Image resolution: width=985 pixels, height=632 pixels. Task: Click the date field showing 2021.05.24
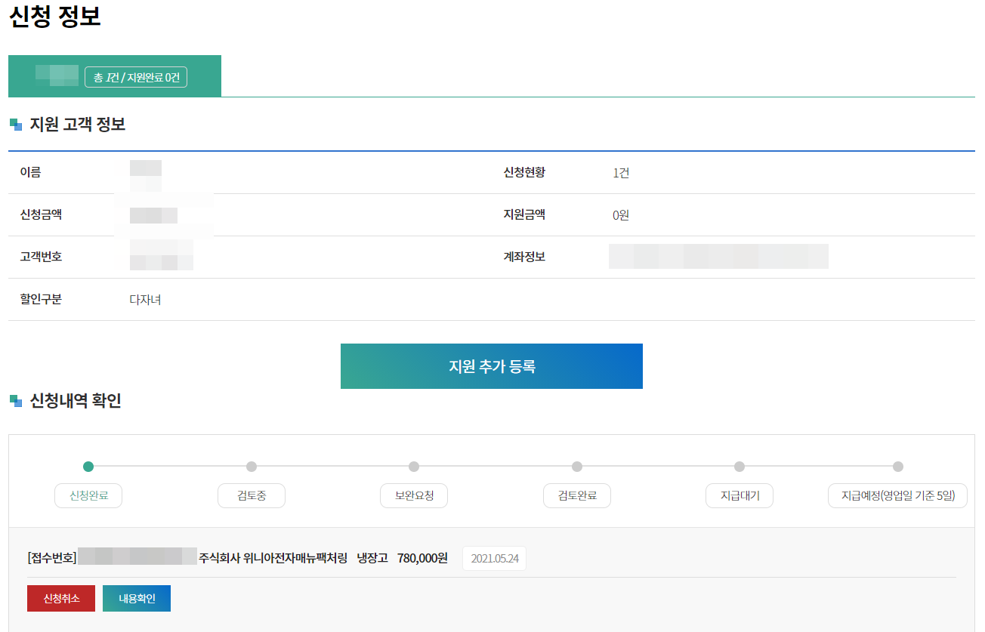click(494, 557)
